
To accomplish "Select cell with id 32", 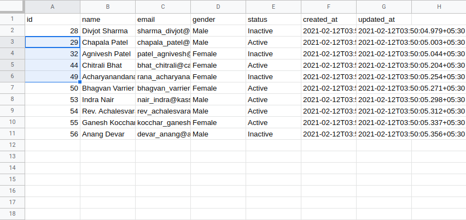I will coord(53,53).
